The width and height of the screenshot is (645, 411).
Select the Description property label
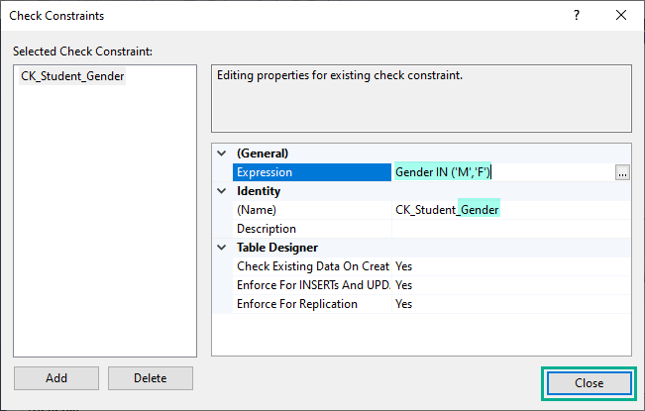pyautogui.click(x=312, y=229)
